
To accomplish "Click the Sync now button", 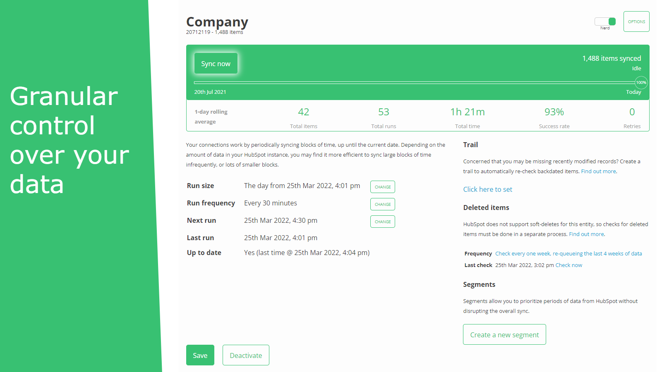I will (x=216, y=63).
